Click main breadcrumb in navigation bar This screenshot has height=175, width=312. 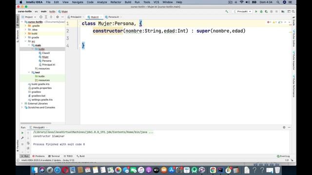coord(43,12)
